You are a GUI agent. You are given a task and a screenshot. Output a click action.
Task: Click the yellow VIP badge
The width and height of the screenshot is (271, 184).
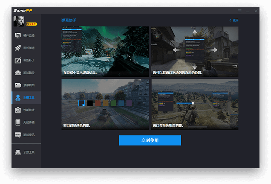click(x=31, y=24)
